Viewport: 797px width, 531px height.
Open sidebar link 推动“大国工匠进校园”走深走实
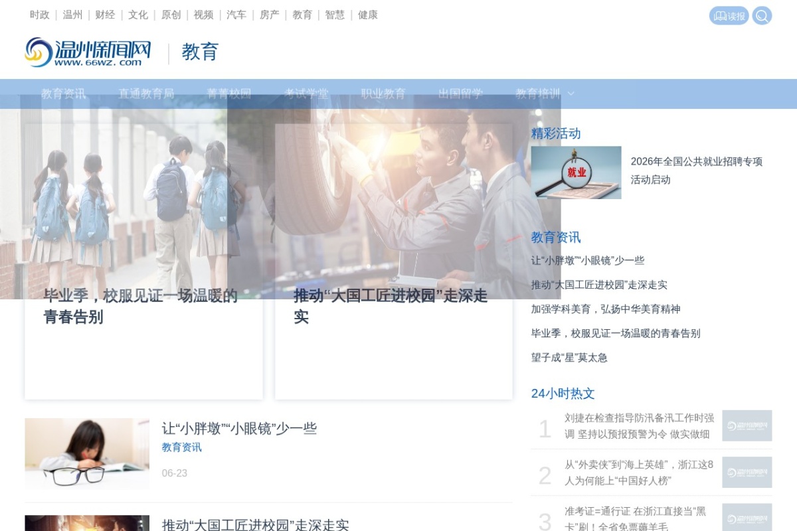(x=599, y=285)
